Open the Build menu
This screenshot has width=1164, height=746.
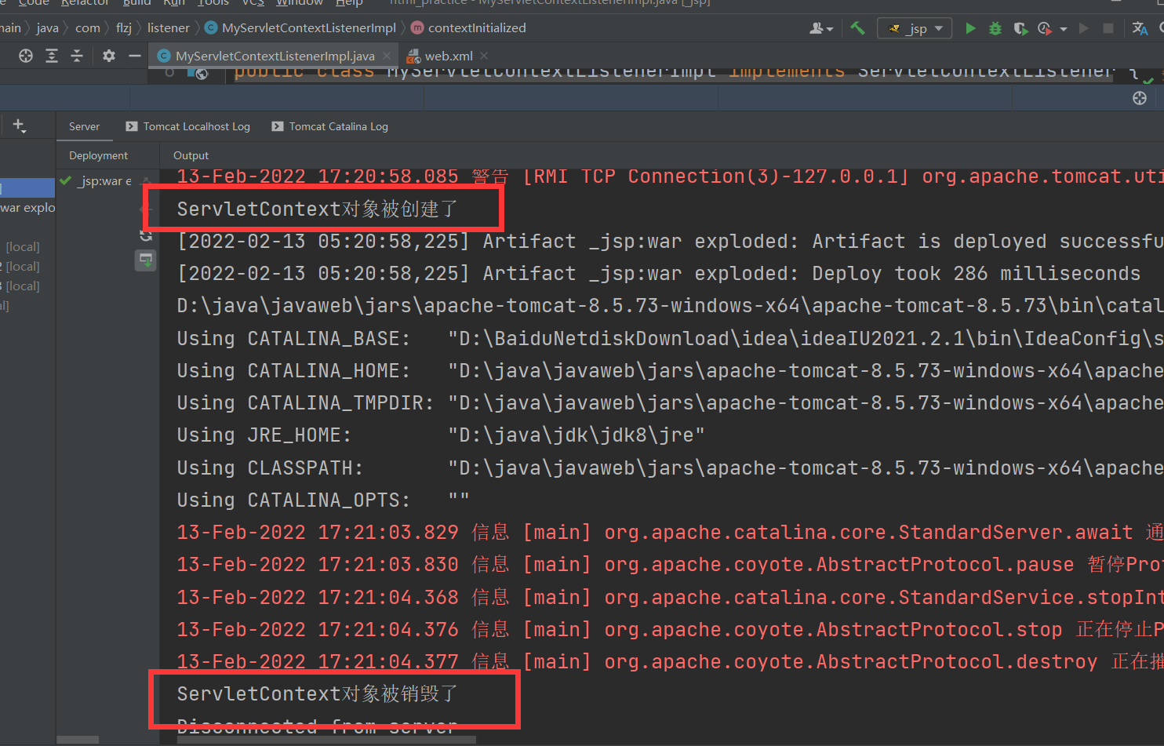click(136, 3)
